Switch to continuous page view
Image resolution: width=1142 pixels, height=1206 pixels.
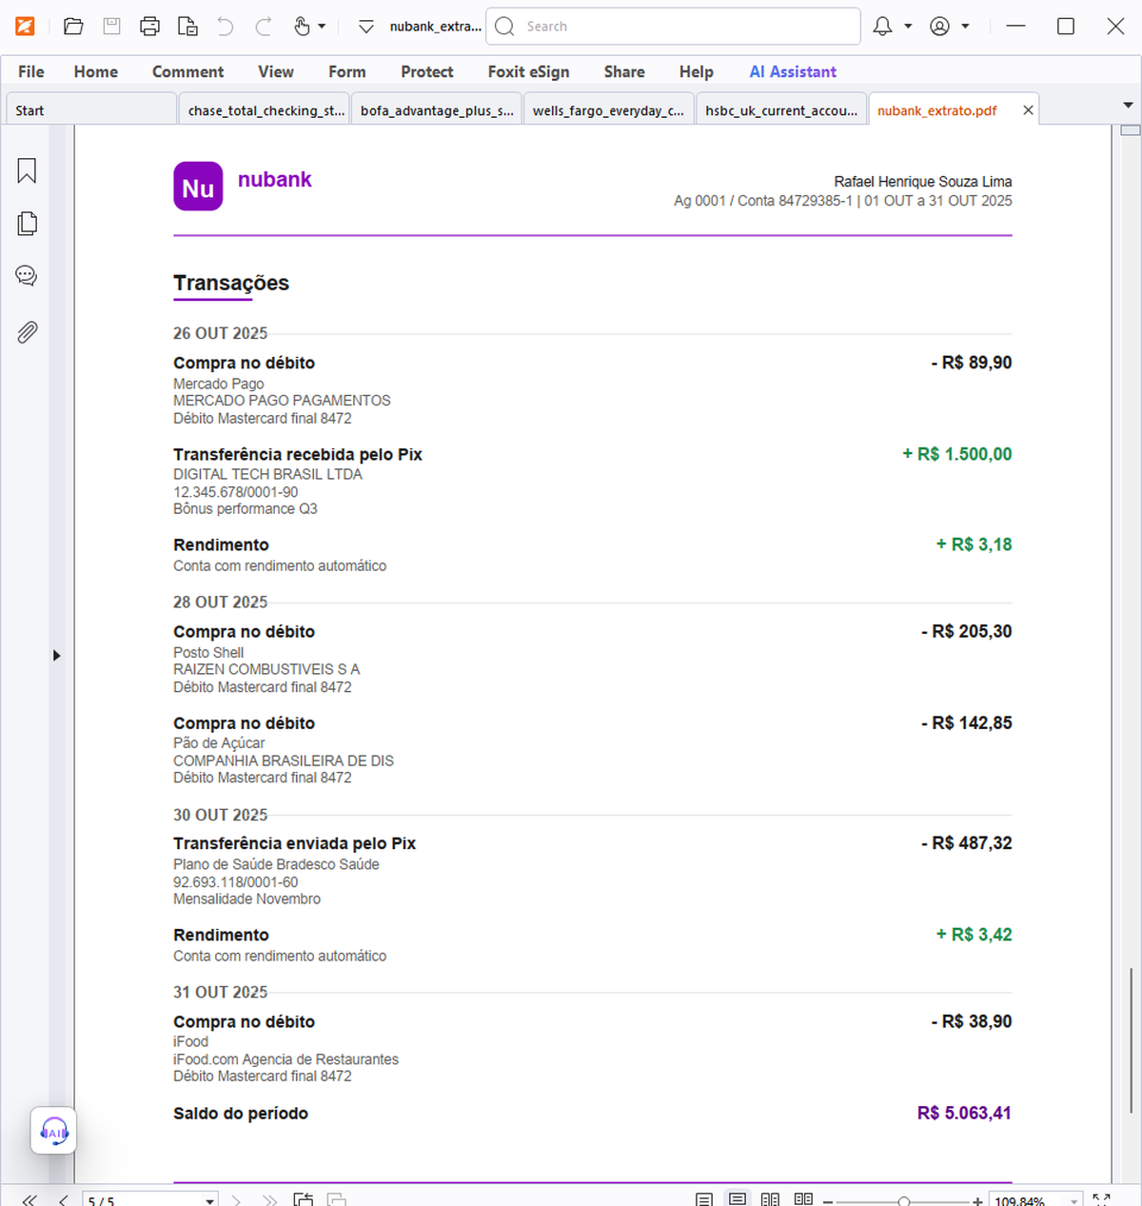pos(738,1199)
